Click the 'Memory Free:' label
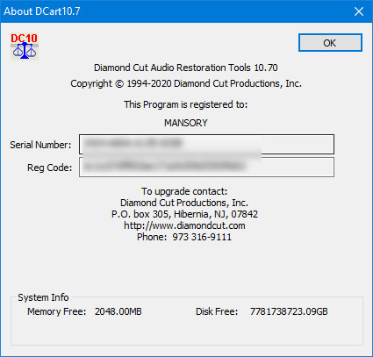This screenshot has height=357, width=373. [57, 311]
